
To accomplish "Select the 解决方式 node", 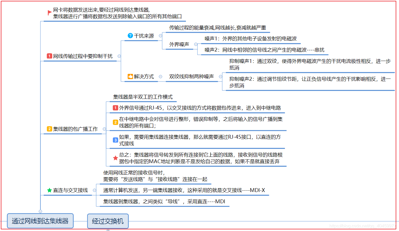I will pos(144,76).
